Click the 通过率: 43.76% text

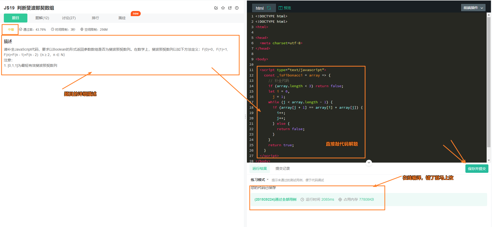tap(35, 30)
